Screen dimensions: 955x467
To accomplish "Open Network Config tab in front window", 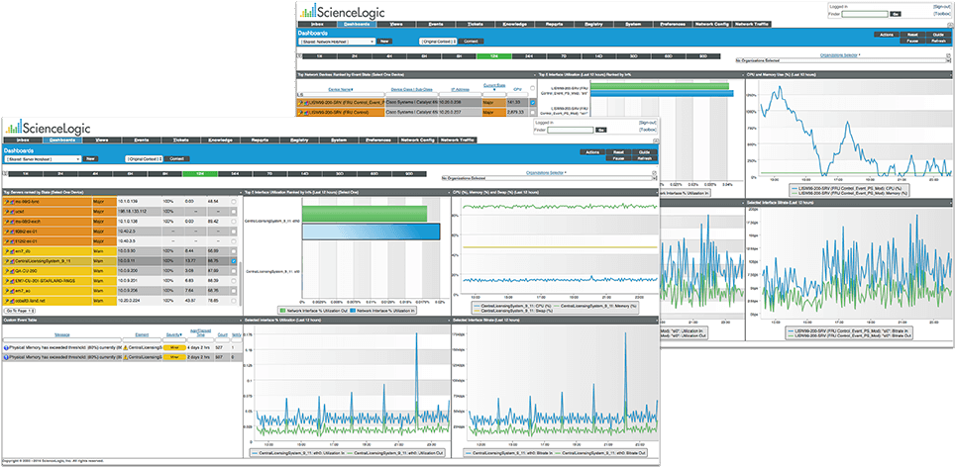I will [417, 140].
